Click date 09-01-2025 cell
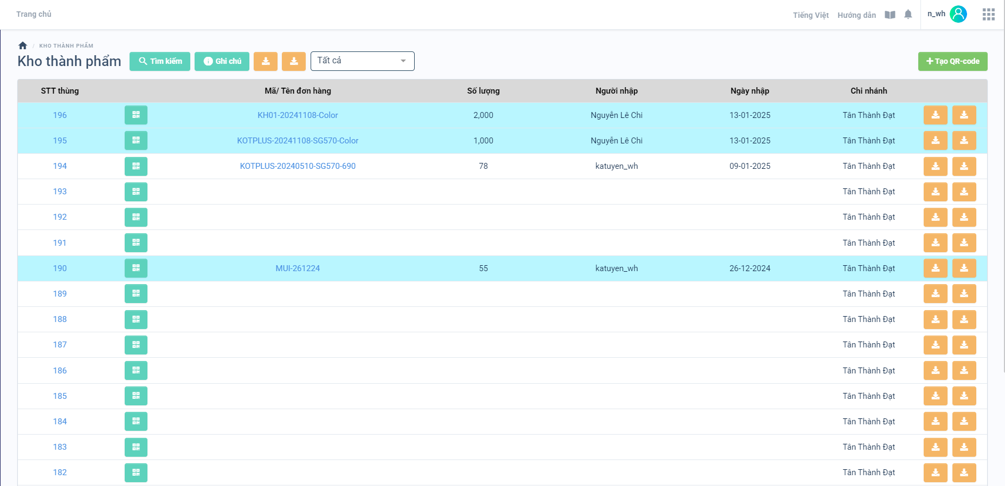Image resolution: width=1005 pixels, height=486 pixels. 750,166
